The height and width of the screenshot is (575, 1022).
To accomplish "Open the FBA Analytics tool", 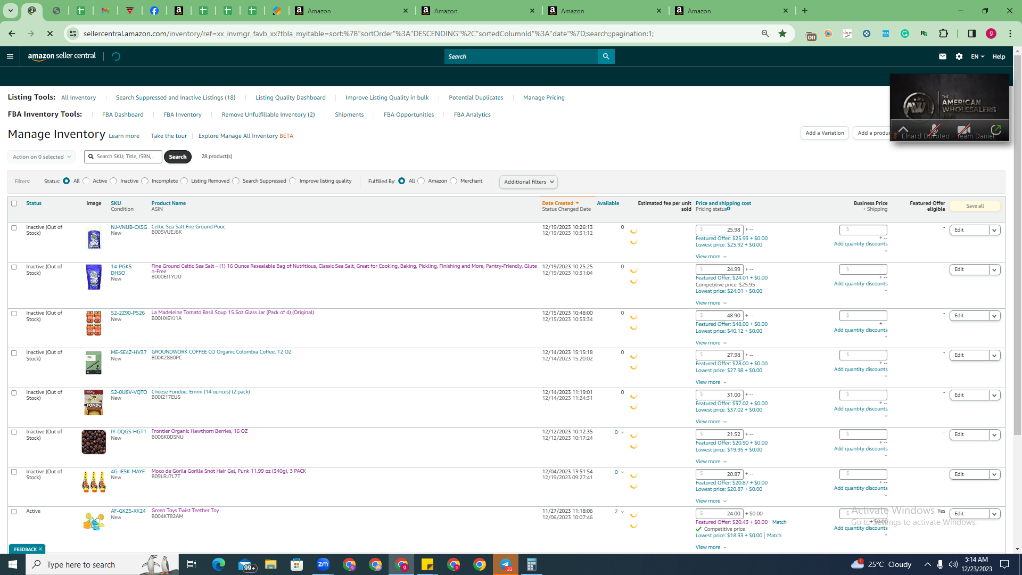I will pos(472,115).
